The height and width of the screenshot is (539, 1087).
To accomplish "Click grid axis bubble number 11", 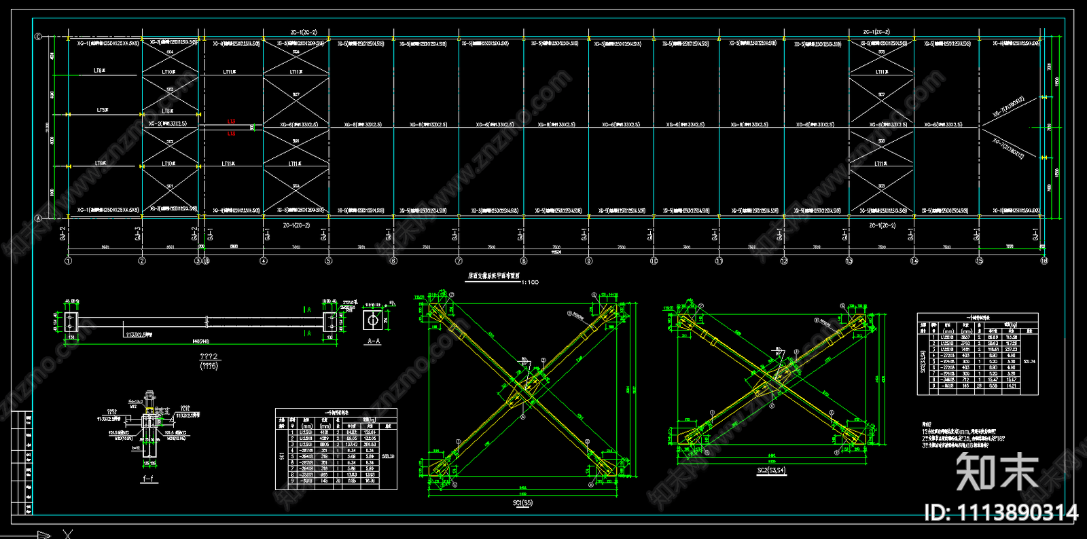I will click(719, 261).
